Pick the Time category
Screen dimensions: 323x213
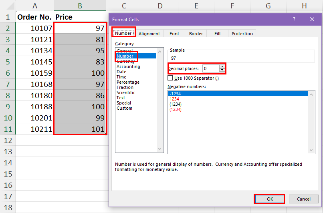coord(136,77)
